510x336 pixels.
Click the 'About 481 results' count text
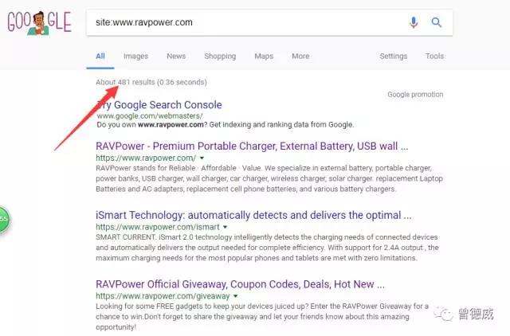click(x=125, y=82)
